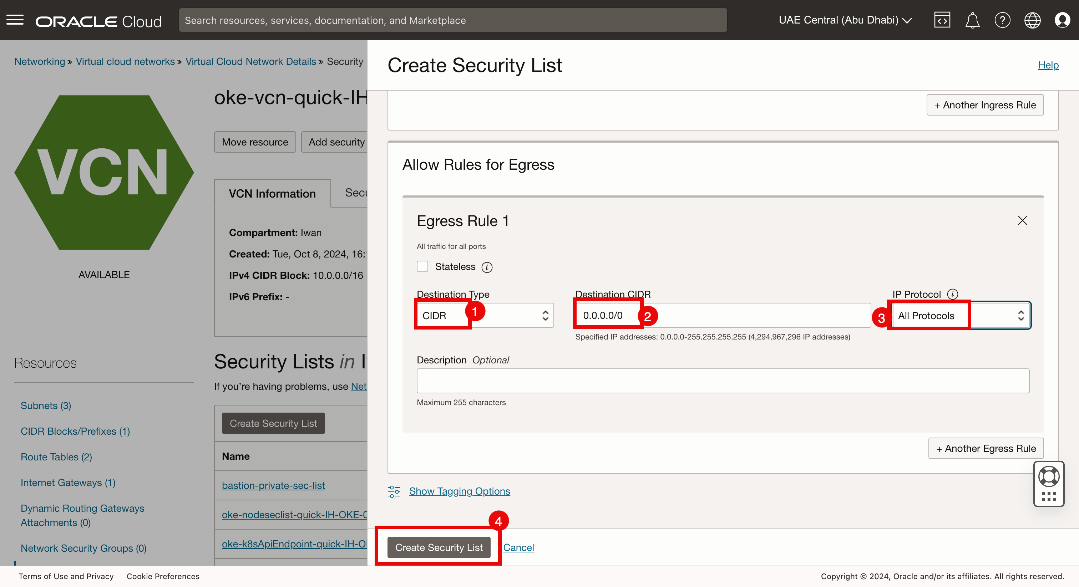
Task: Click the notifications bell icon
Action: point(972,20)
